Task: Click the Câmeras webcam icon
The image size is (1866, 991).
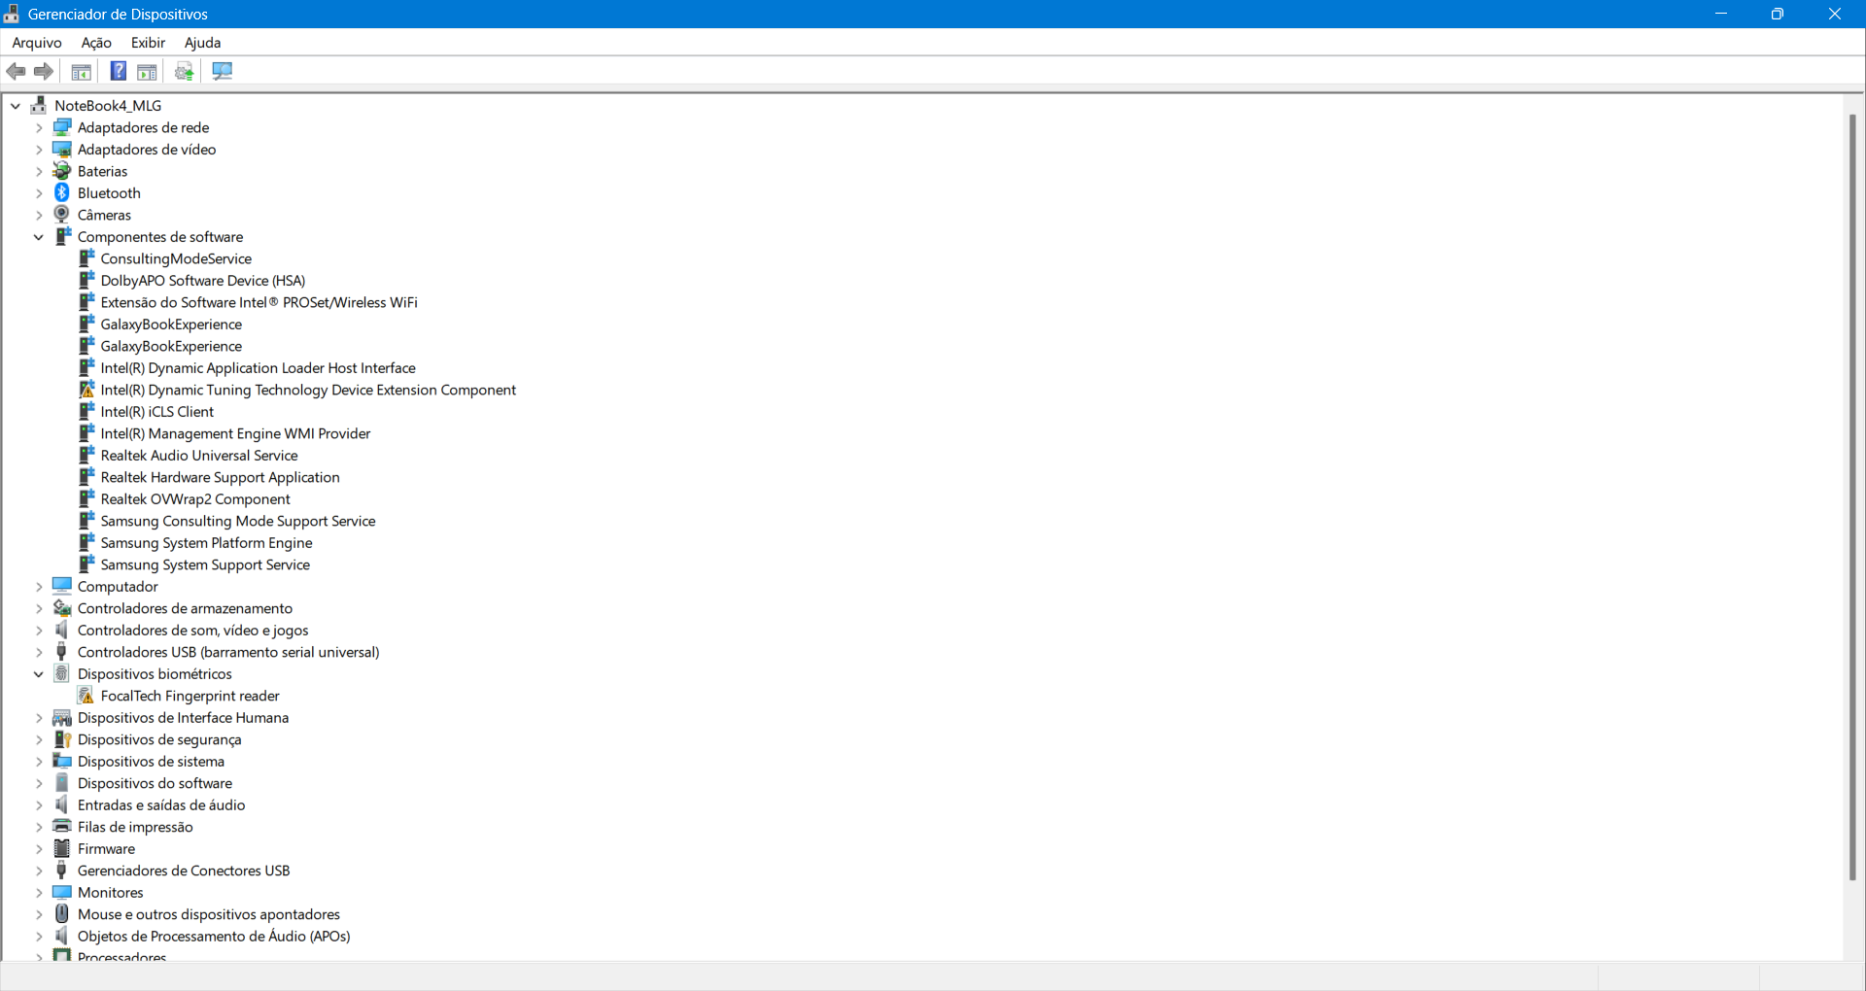Action: coord(62,215)
